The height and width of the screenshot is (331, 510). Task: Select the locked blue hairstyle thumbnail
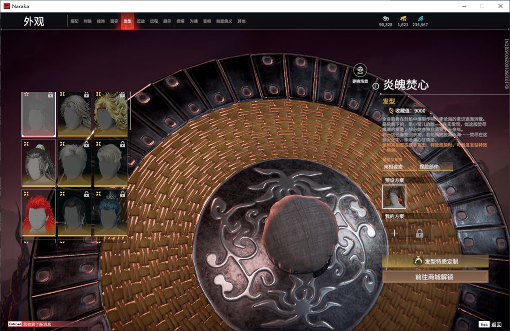click(x=111, y=213)
